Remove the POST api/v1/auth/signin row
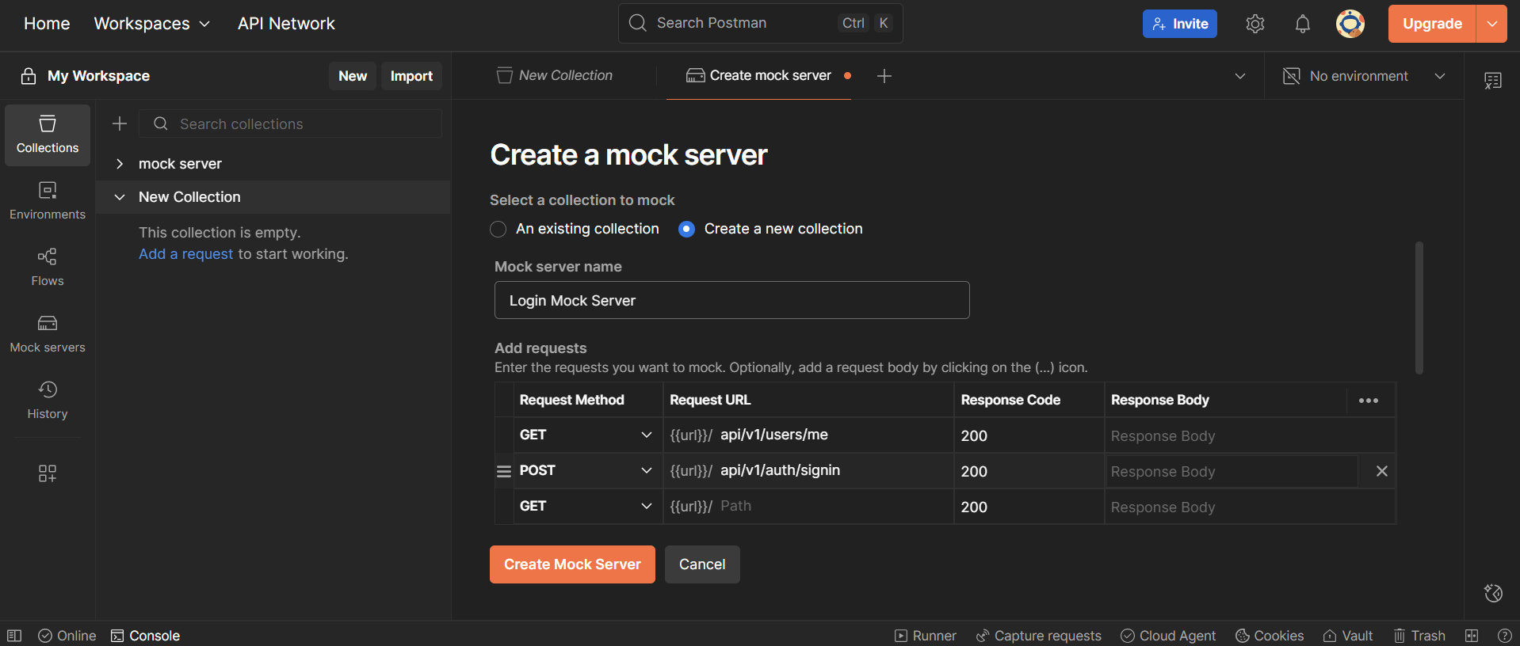Image resolution: width=1520 pixels, height=646 pixels. (x=1381, y=471)
